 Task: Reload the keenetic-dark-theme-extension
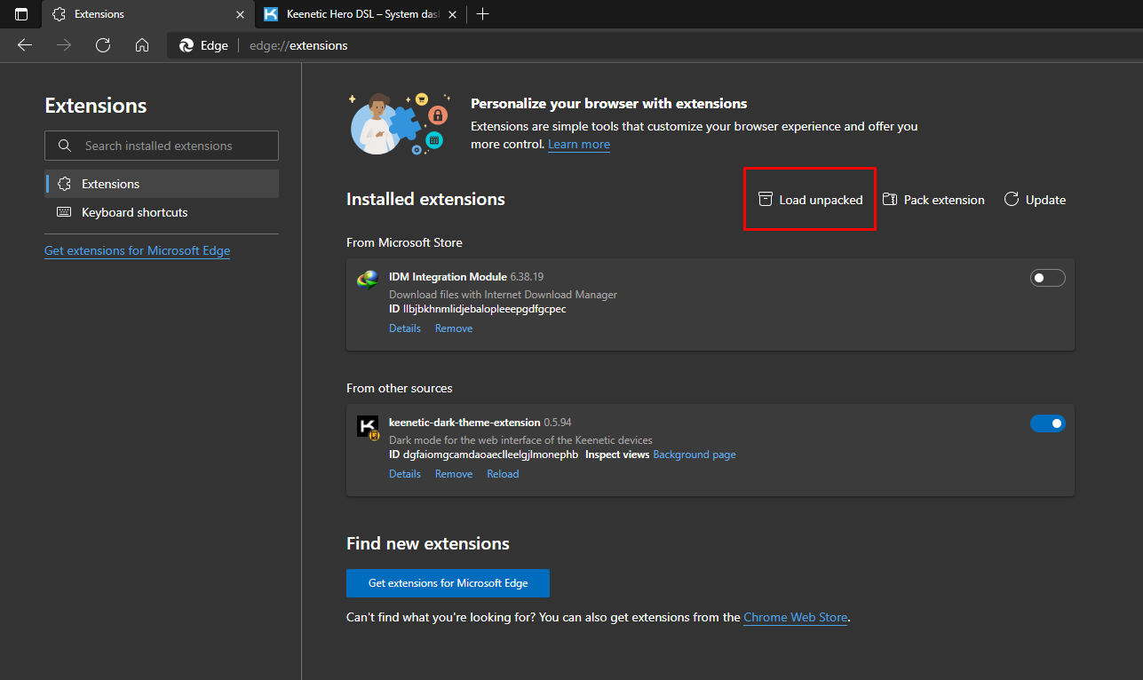(503, 474)
